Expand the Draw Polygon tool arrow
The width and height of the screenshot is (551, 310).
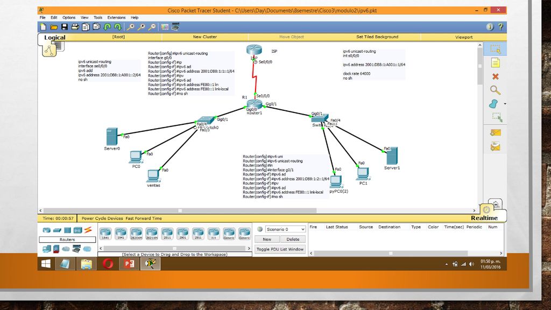505,104
